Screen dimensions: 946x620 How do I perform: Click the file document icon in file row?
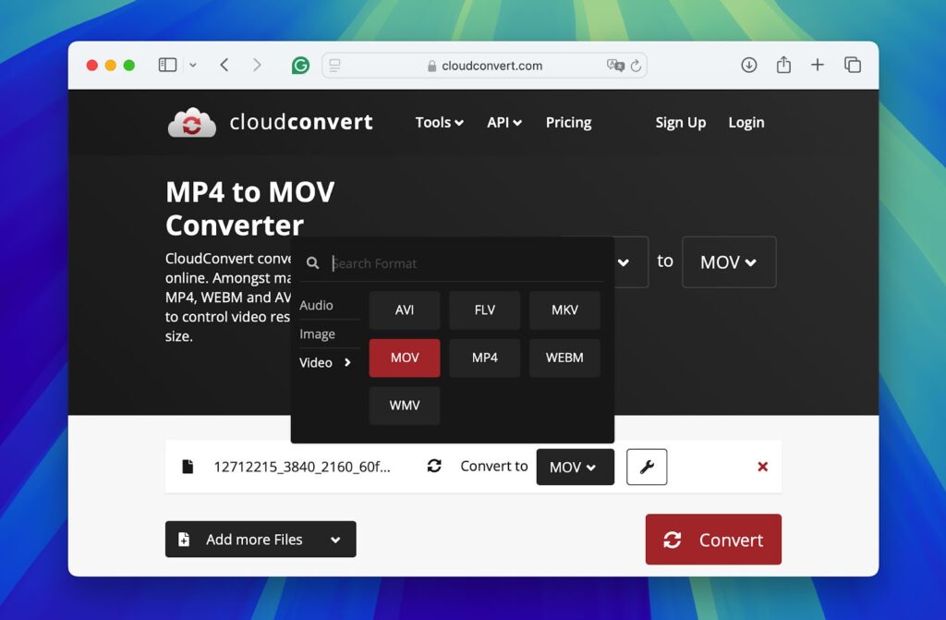(x=188, y=467)
